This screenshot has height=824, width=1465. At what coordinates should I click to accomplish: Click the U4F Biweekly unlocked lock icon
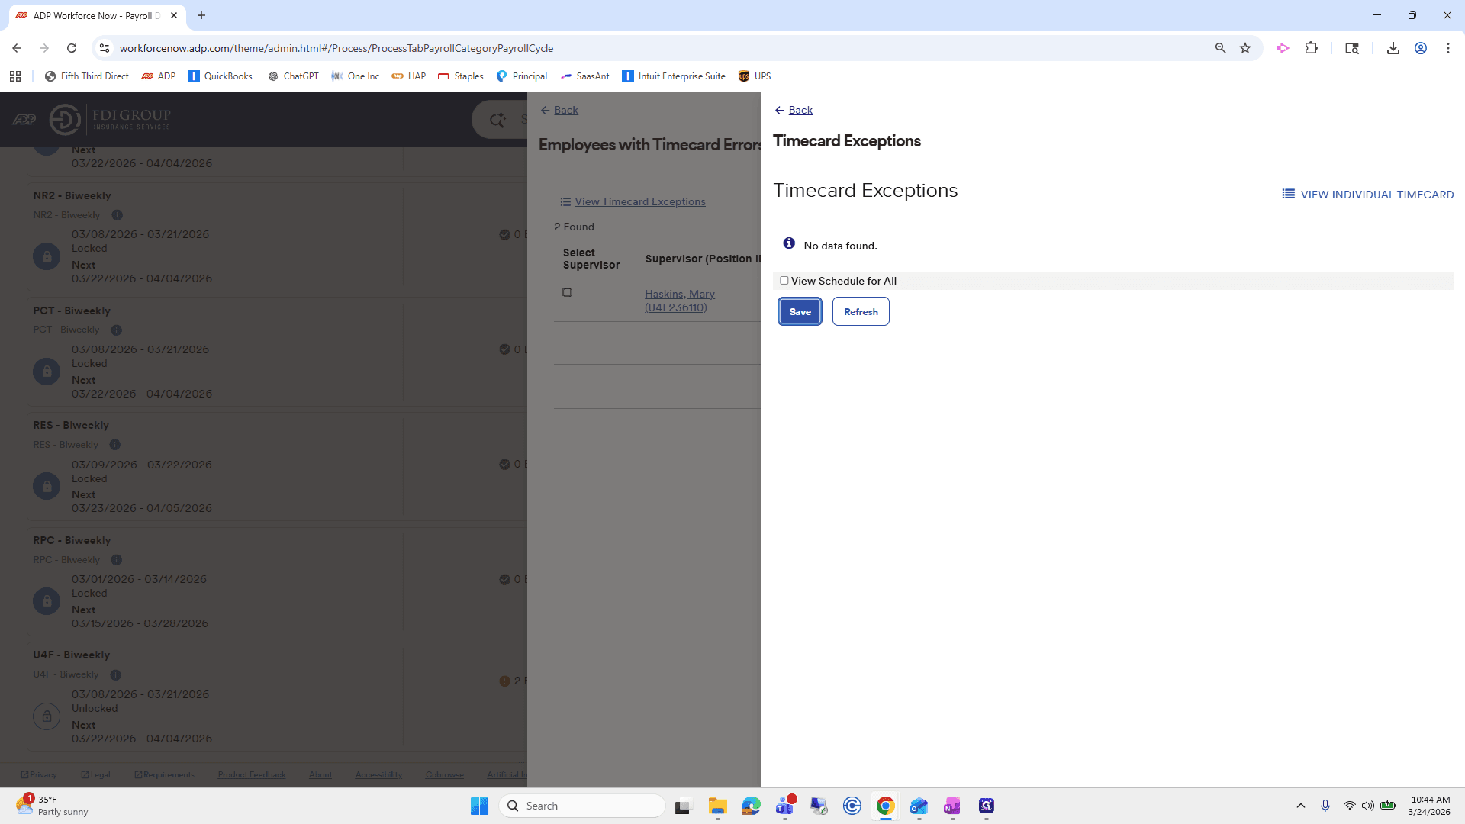(x=47, y=716)
